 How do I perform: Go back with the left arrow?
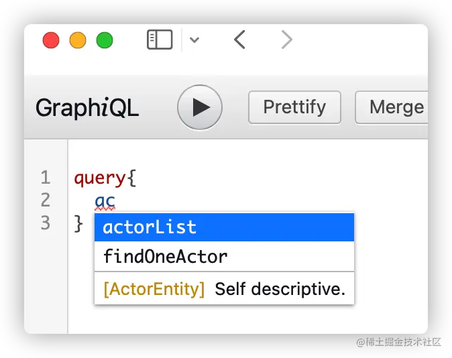coord(239,40)
